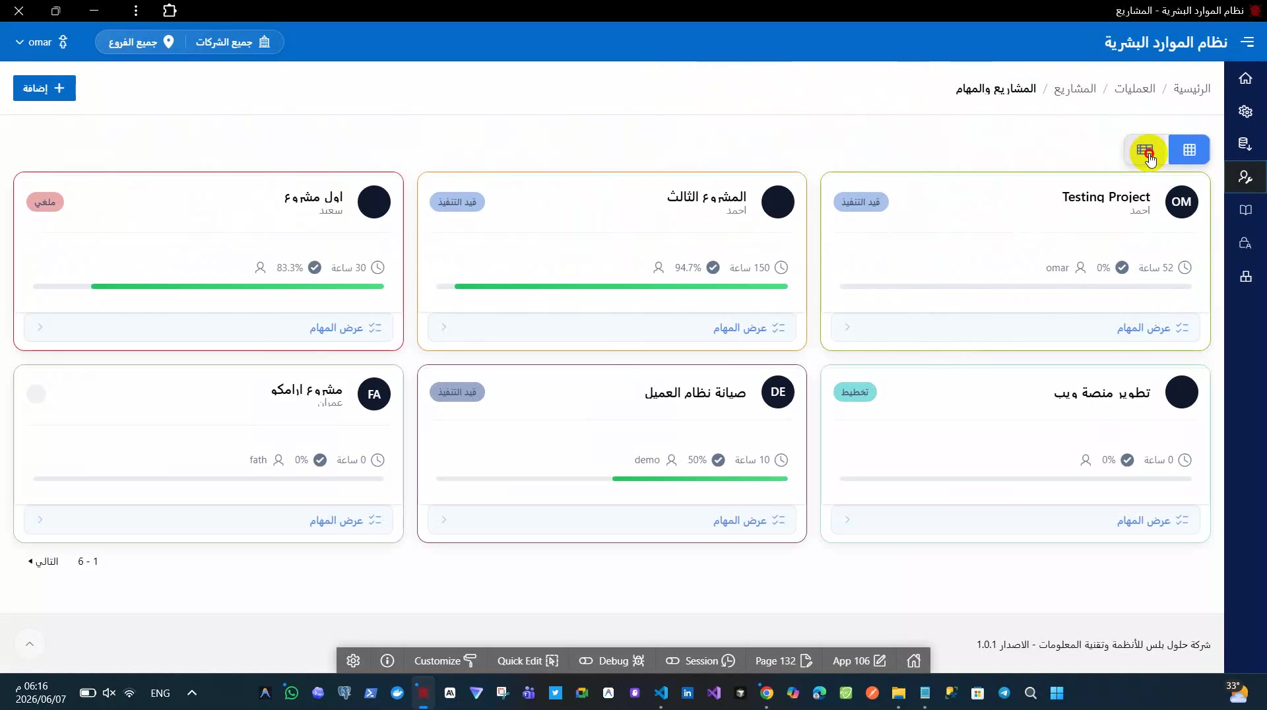The height and width of the screenshot is (710, 1267).
Task: Expand tasks of اول مشروع card
Action: (x=208, y=327)
